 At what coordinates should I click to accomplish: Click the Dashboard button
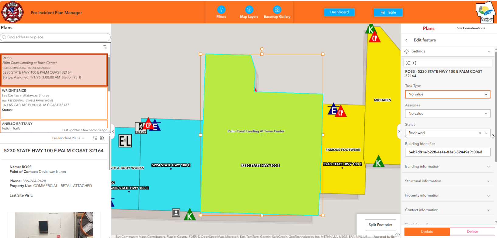tap(339, 12)
